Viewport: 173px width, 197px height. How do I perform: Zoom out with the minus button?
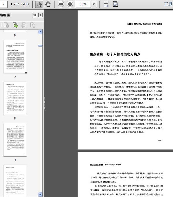pyautogui.click(x=61, y=4)
